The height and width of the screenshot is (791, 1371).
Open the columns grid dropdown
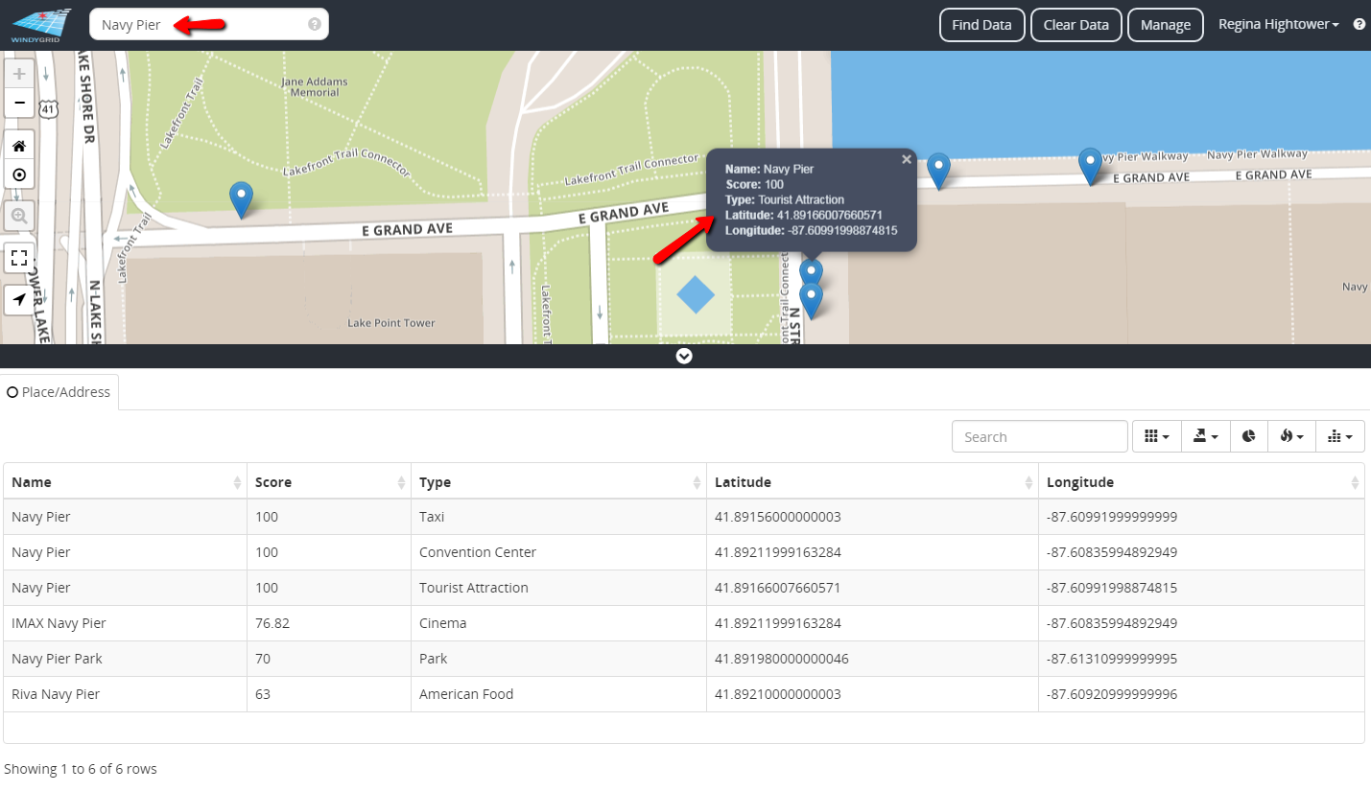tap(1157, 436)
